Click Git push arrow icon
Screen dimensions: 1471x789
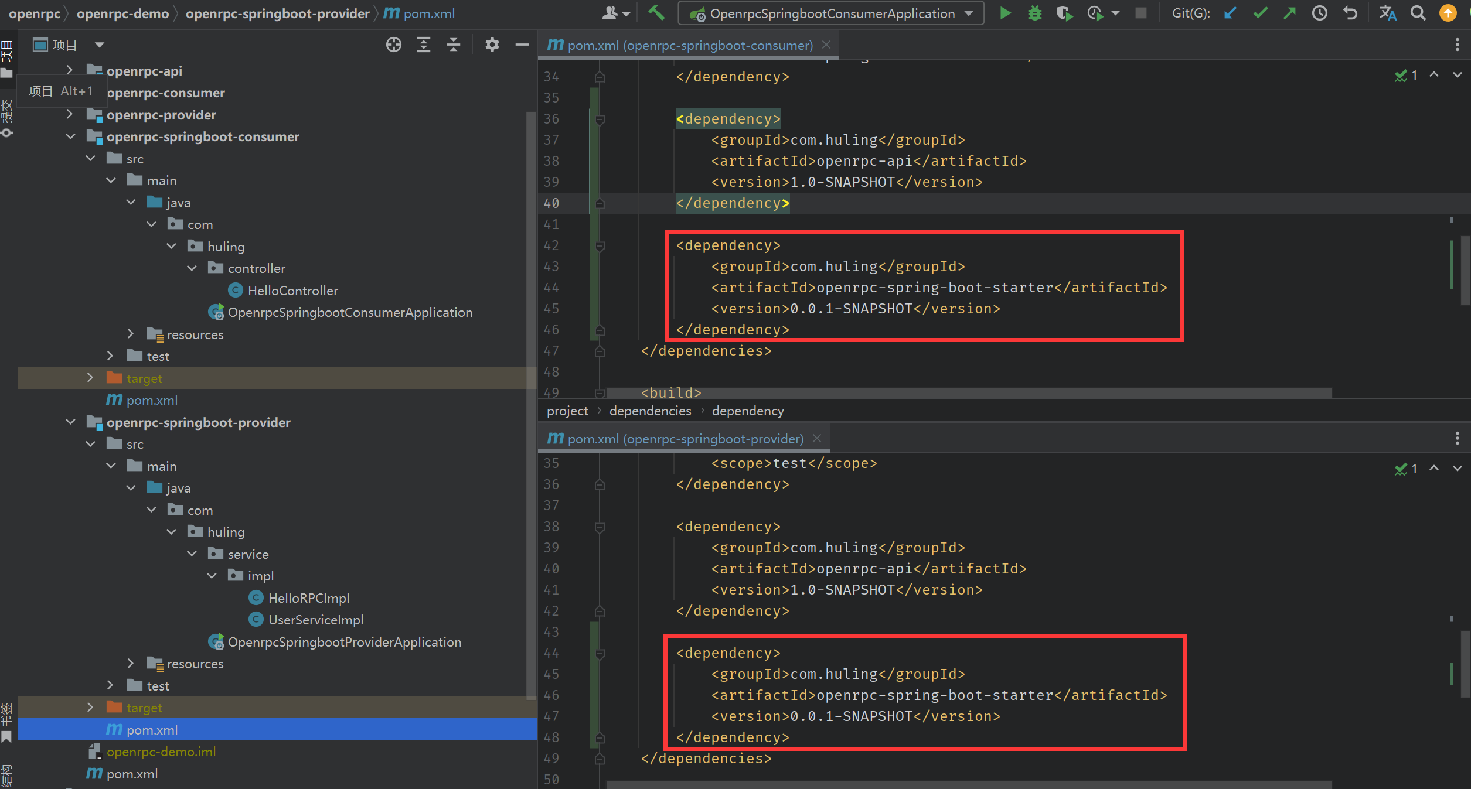pyautogui.click(x=1289, y=13)
